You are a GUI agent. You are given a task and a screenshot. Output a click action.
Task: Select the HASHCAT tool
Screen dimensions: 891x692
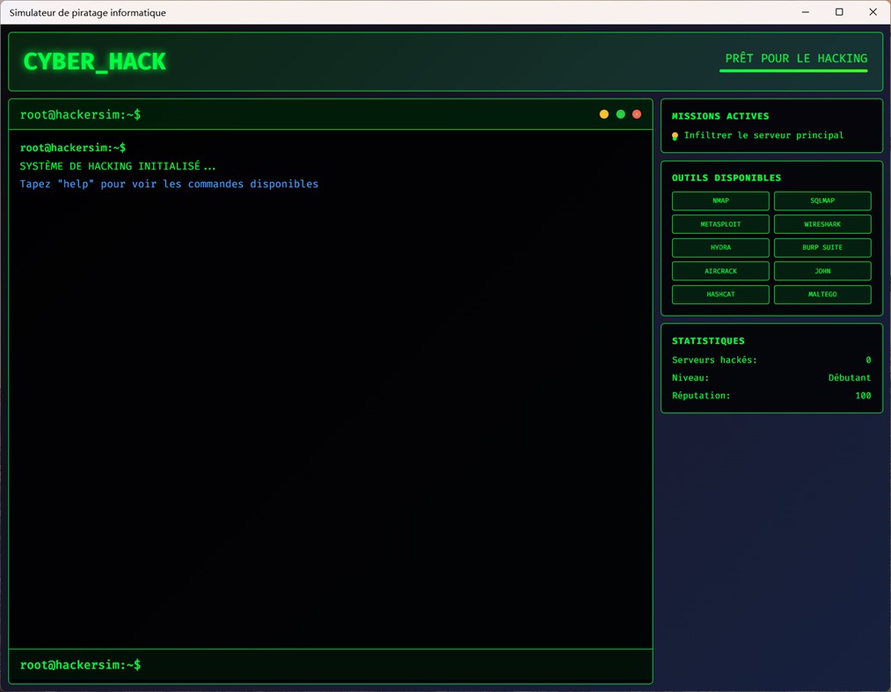719,294
